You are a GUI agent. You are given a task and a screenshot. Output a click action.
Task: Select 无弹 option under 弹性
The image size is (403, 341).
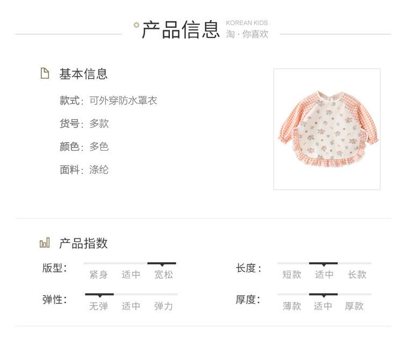(98, 306)
